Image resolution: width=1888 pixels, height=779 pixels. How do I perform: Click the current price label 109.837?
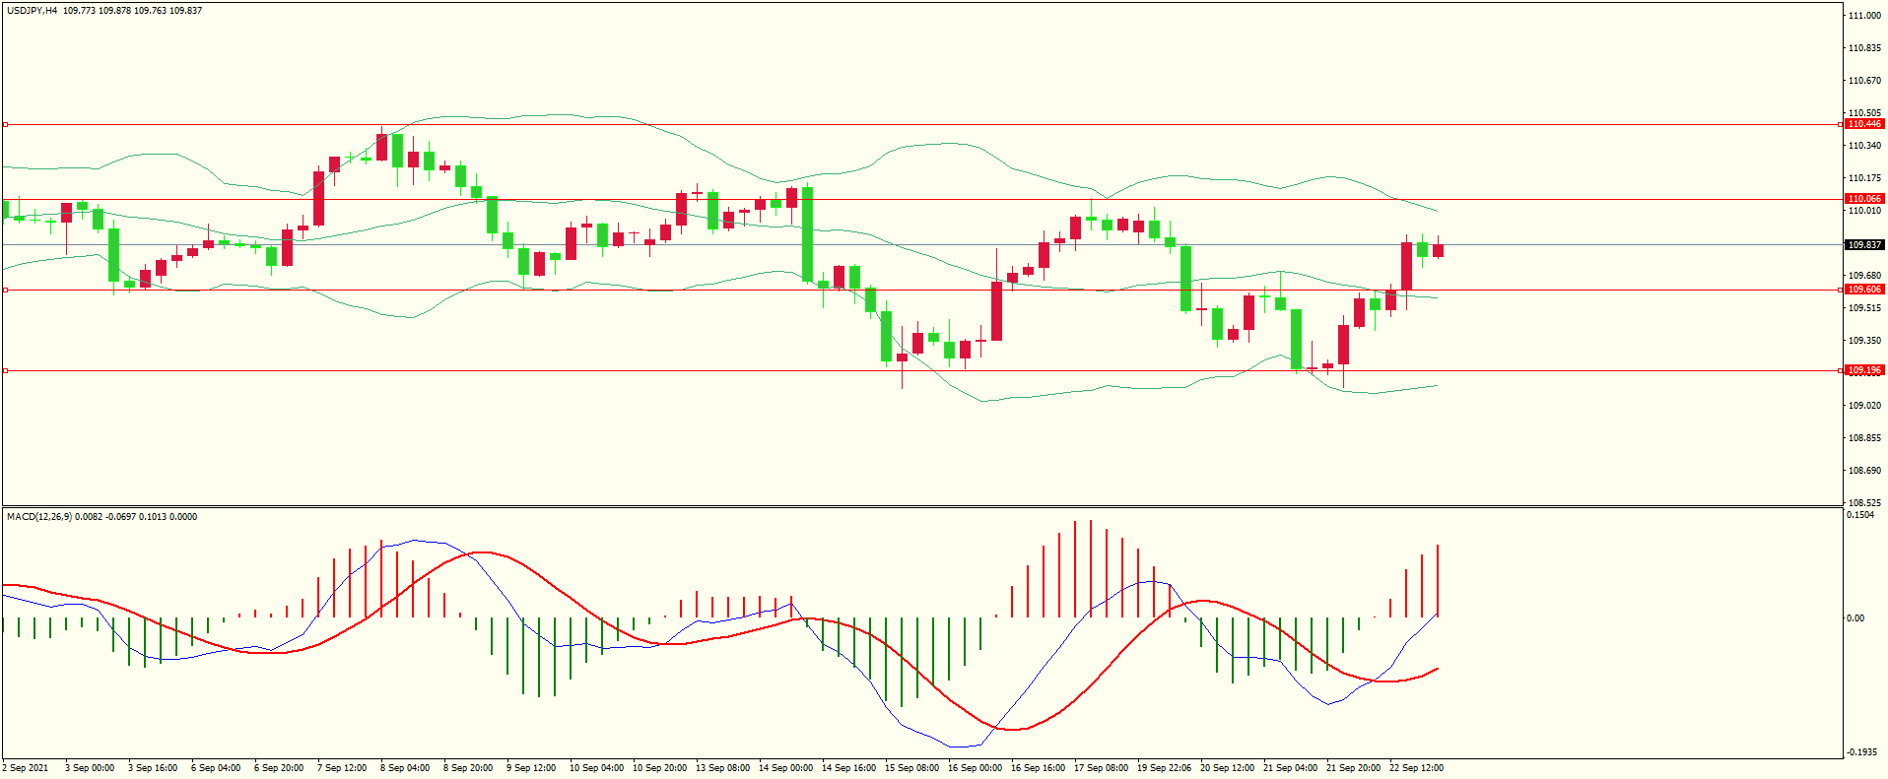point(1864,244)
